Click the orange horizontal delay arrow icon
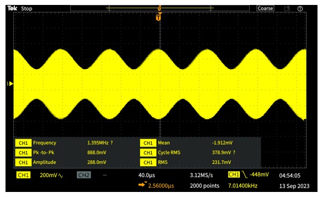Image resolution: width=323 pixels, height=198 pixels. (142, 185)
